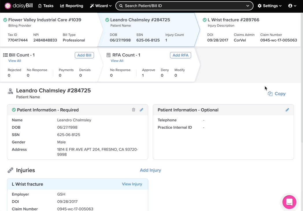Open the pink chat support widget
The height and width of the screenshot is (211, 303).
click(x=289, y=202)
